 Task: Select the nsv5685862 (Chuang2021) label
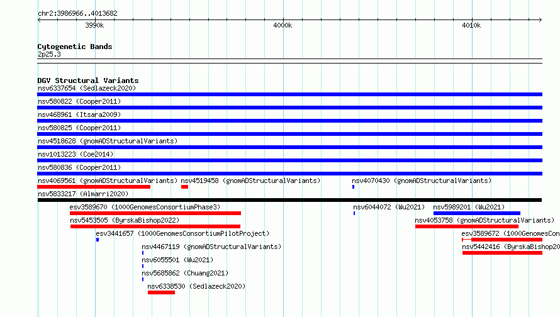point(185,273)
